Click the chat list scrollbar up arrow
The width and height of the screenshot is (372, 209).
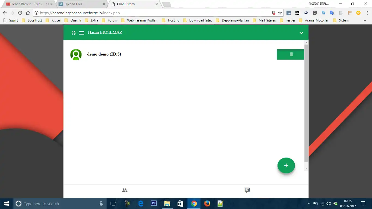tap(306, 42)
